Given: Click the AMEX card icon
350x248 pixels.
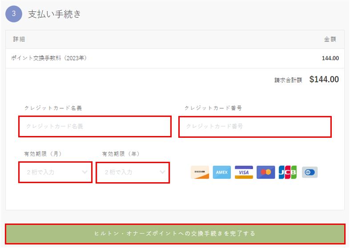Looking at the screenshot, I should (x=221, y=172).
